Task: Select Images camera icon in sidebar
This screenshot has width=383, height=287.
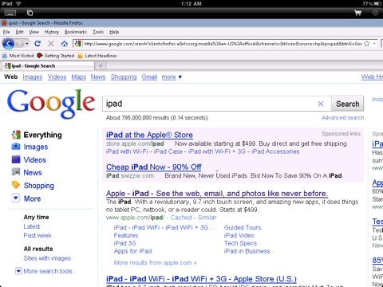Action: coord(16,147)
